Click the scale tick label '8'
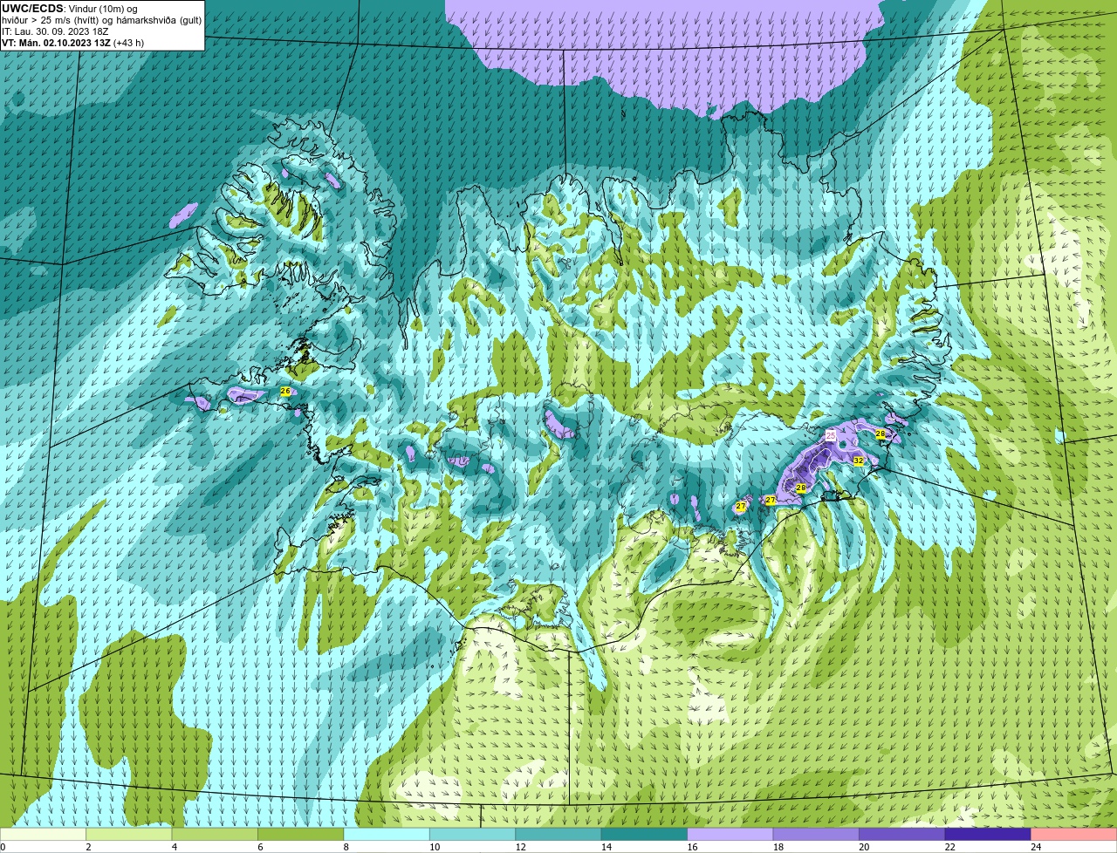Screen dimensions: 1117x853 [x=346, y=847]
